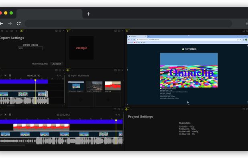
Task: Reload the page with the browser refresh button
Action: click(x=19, y=24)
